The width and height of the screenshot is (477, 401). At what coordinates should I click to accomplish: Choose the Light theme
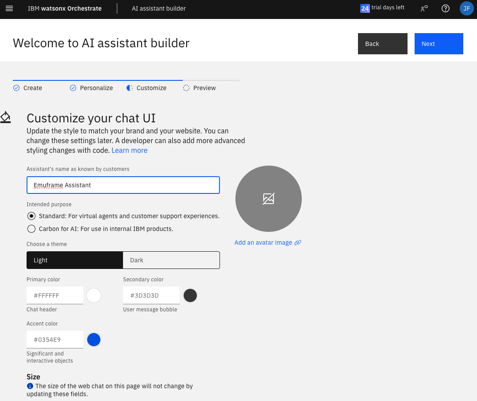(x=75, y=260)
